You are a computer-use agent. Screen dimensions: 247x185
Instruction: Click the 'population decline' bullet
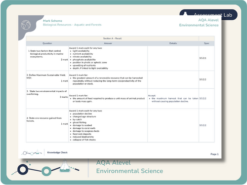[x=82, y=114]
